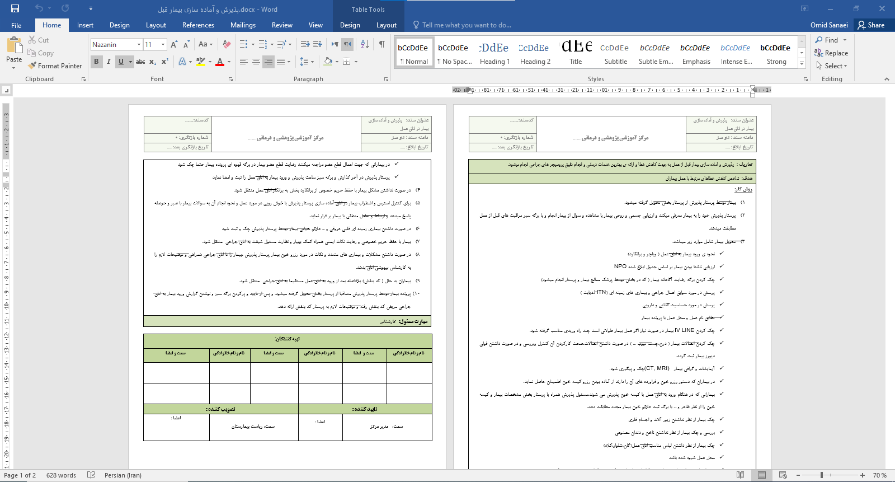The width and height of the screenshot is (895, 482).
Task: Toggle right-to-left text direction
Action: coord(347,44)
